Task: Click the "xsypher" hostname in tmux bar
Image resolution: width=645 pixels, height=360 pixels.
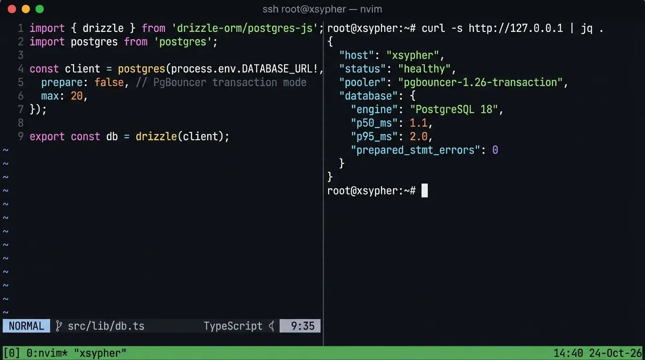Action: 100,352
